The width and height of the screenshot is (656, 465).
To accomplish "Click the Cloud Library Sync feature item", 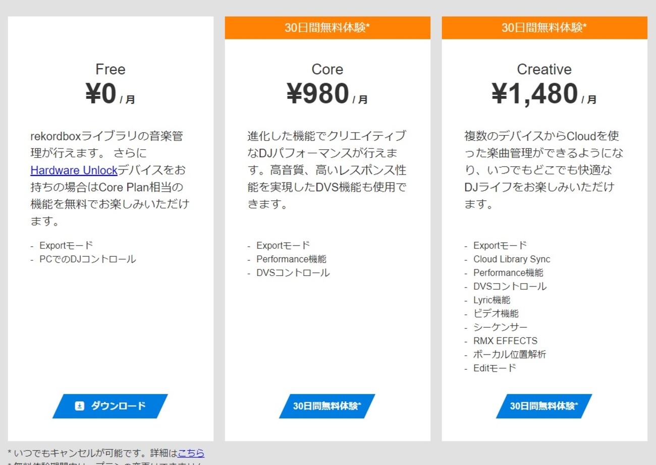I will click(512, 259).
